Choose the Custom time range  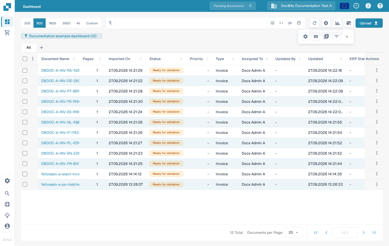pos(92,23)
